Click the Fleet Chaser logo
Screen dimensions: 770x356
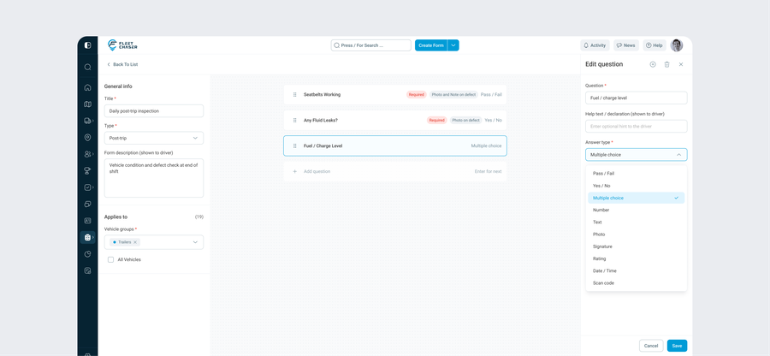tap(122, 45)
